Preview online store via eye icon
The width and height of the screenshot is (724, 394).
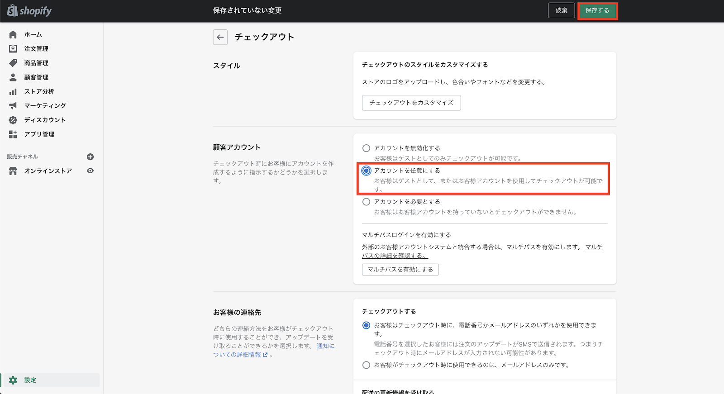point(90,171)
